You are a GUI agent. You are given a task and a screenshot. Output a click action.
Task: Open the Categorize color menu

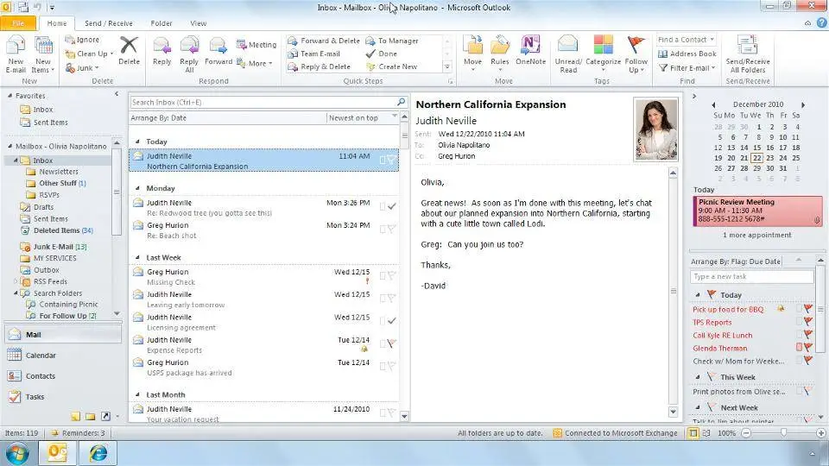604,54
